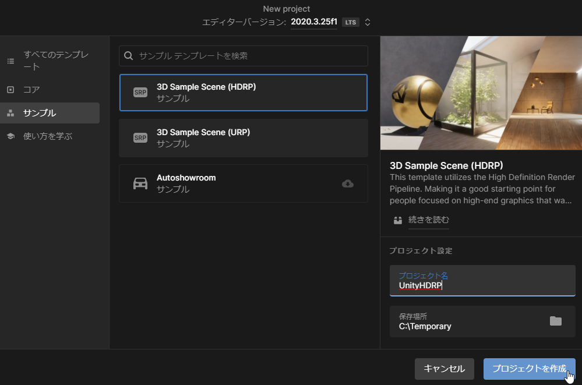Open the 使い方を学ぶ category
The height and width of the screenshot is (385, 582).
[50, 136]
